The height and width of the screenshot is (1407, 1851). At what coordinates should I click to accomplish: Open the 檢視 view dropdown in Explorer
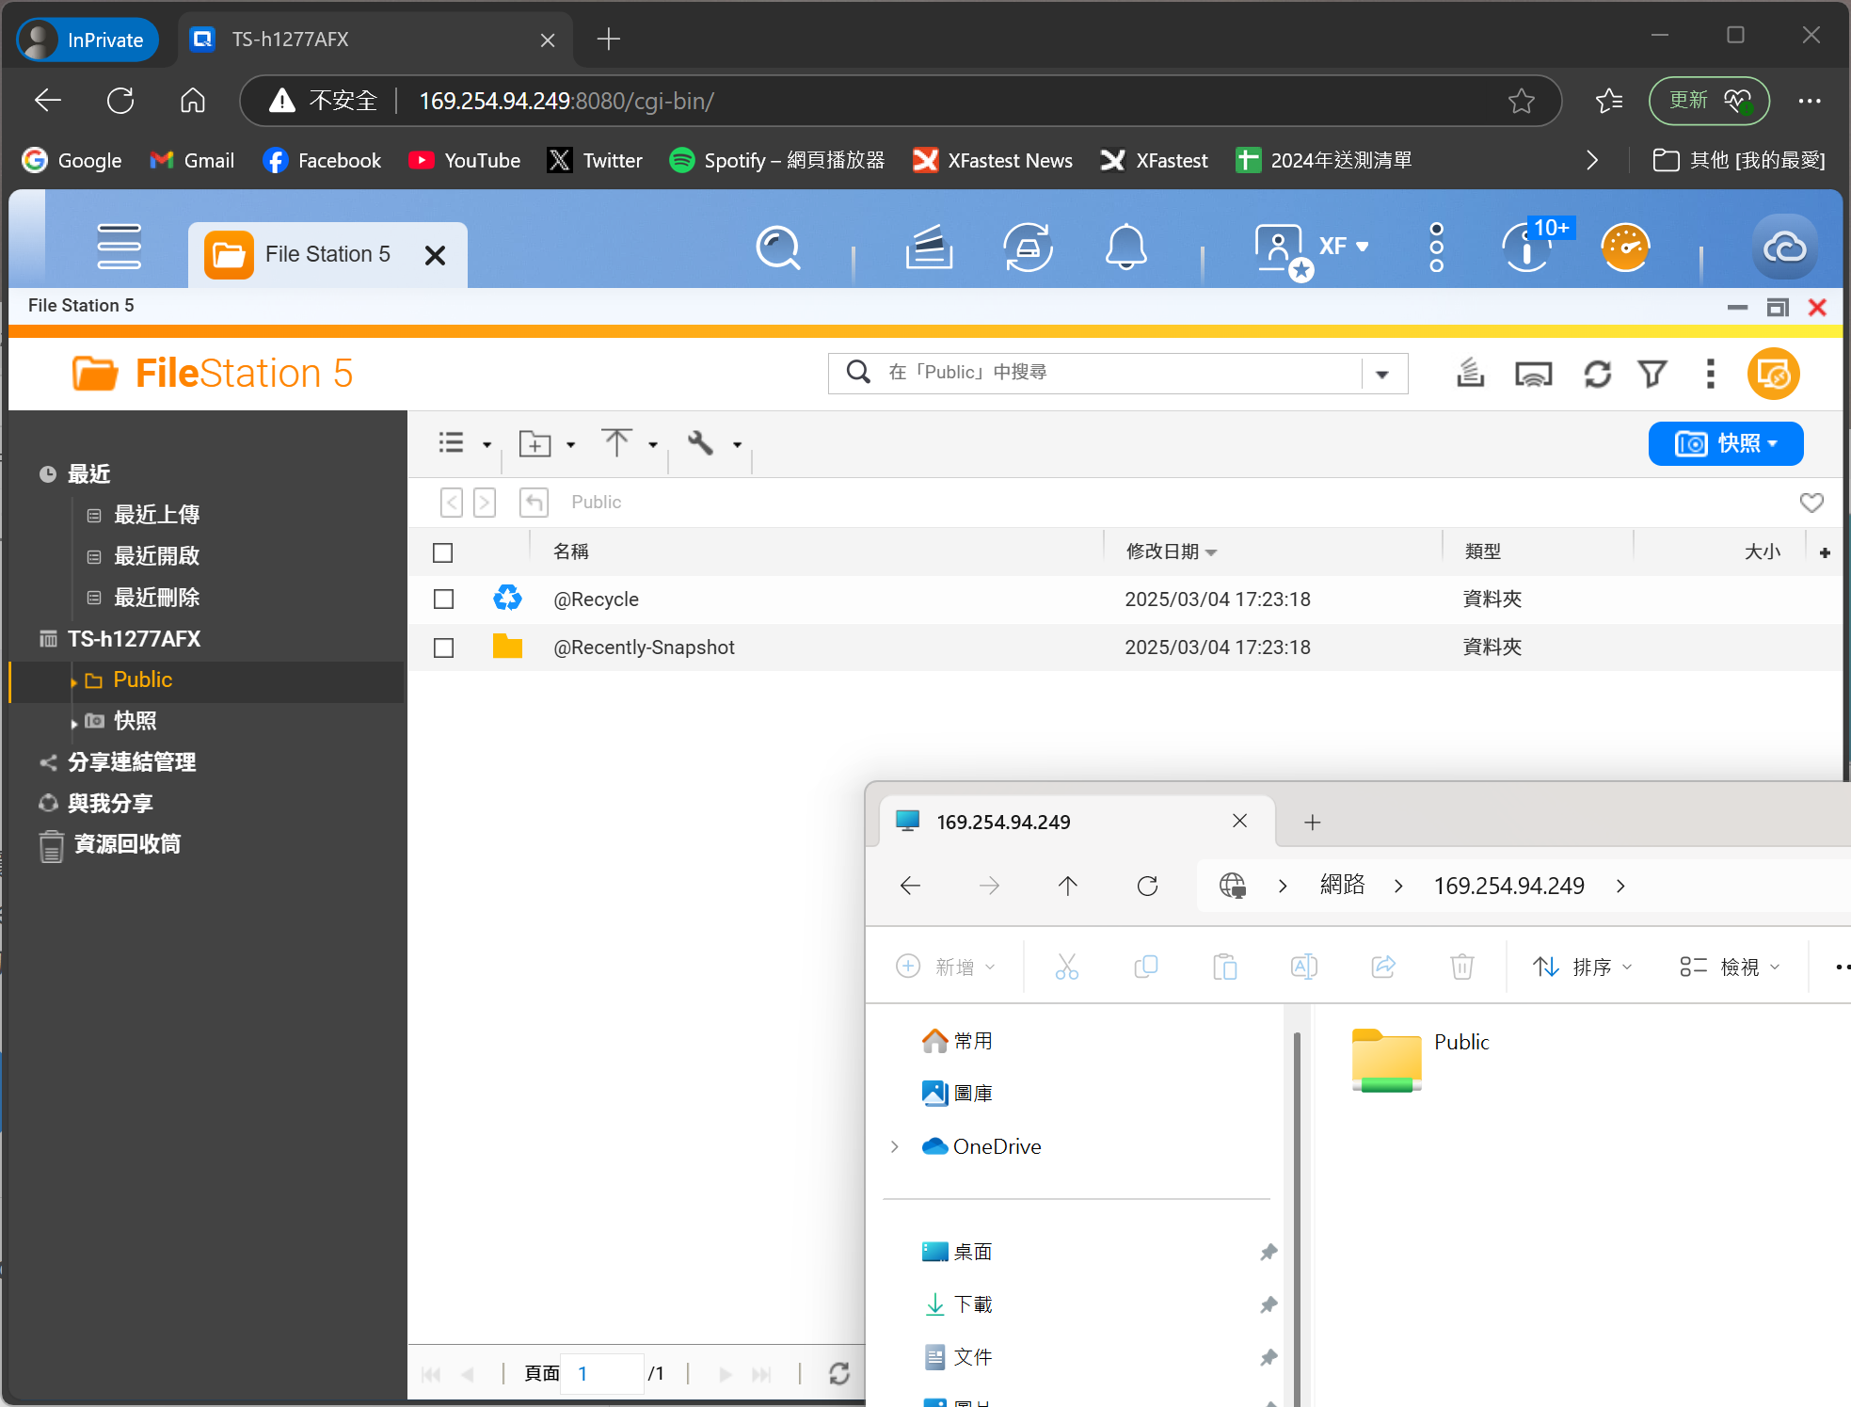tap(1730, 967)
